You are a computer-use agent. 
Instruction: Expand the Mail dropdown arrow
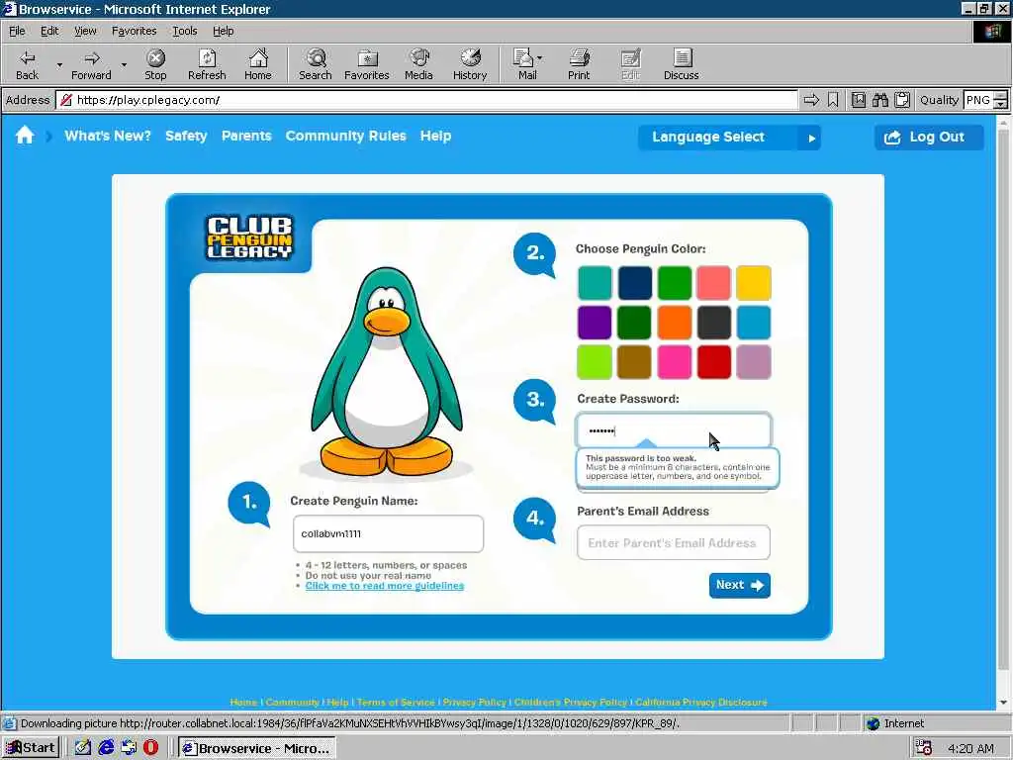540,58
